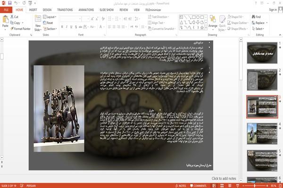This screenshot has width=283, height=188.
Task: Insert a New Slide
Action: 38,23
